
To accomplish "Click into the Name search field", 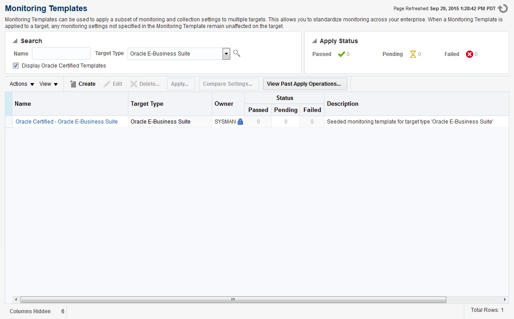I will pos(61,53).
